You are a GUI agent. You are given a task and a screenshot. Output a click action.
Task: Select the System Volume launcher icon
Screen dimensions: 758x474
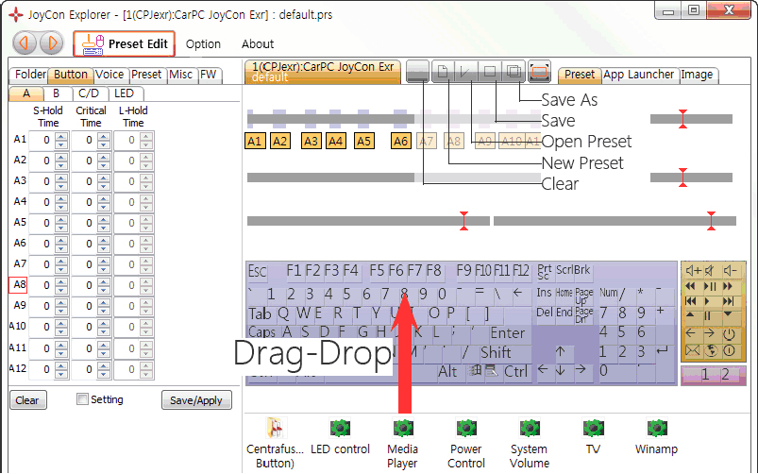(530, 428)
